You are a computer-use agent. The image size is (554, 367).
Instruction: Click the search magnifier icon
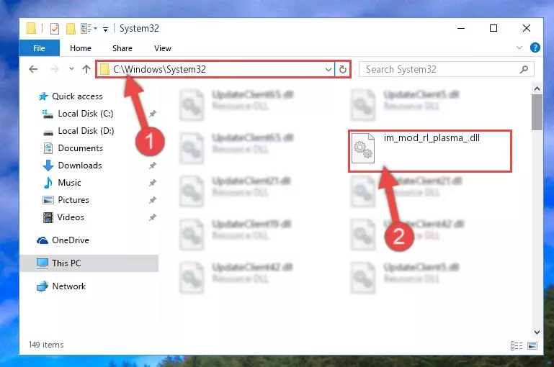point(524,70)
